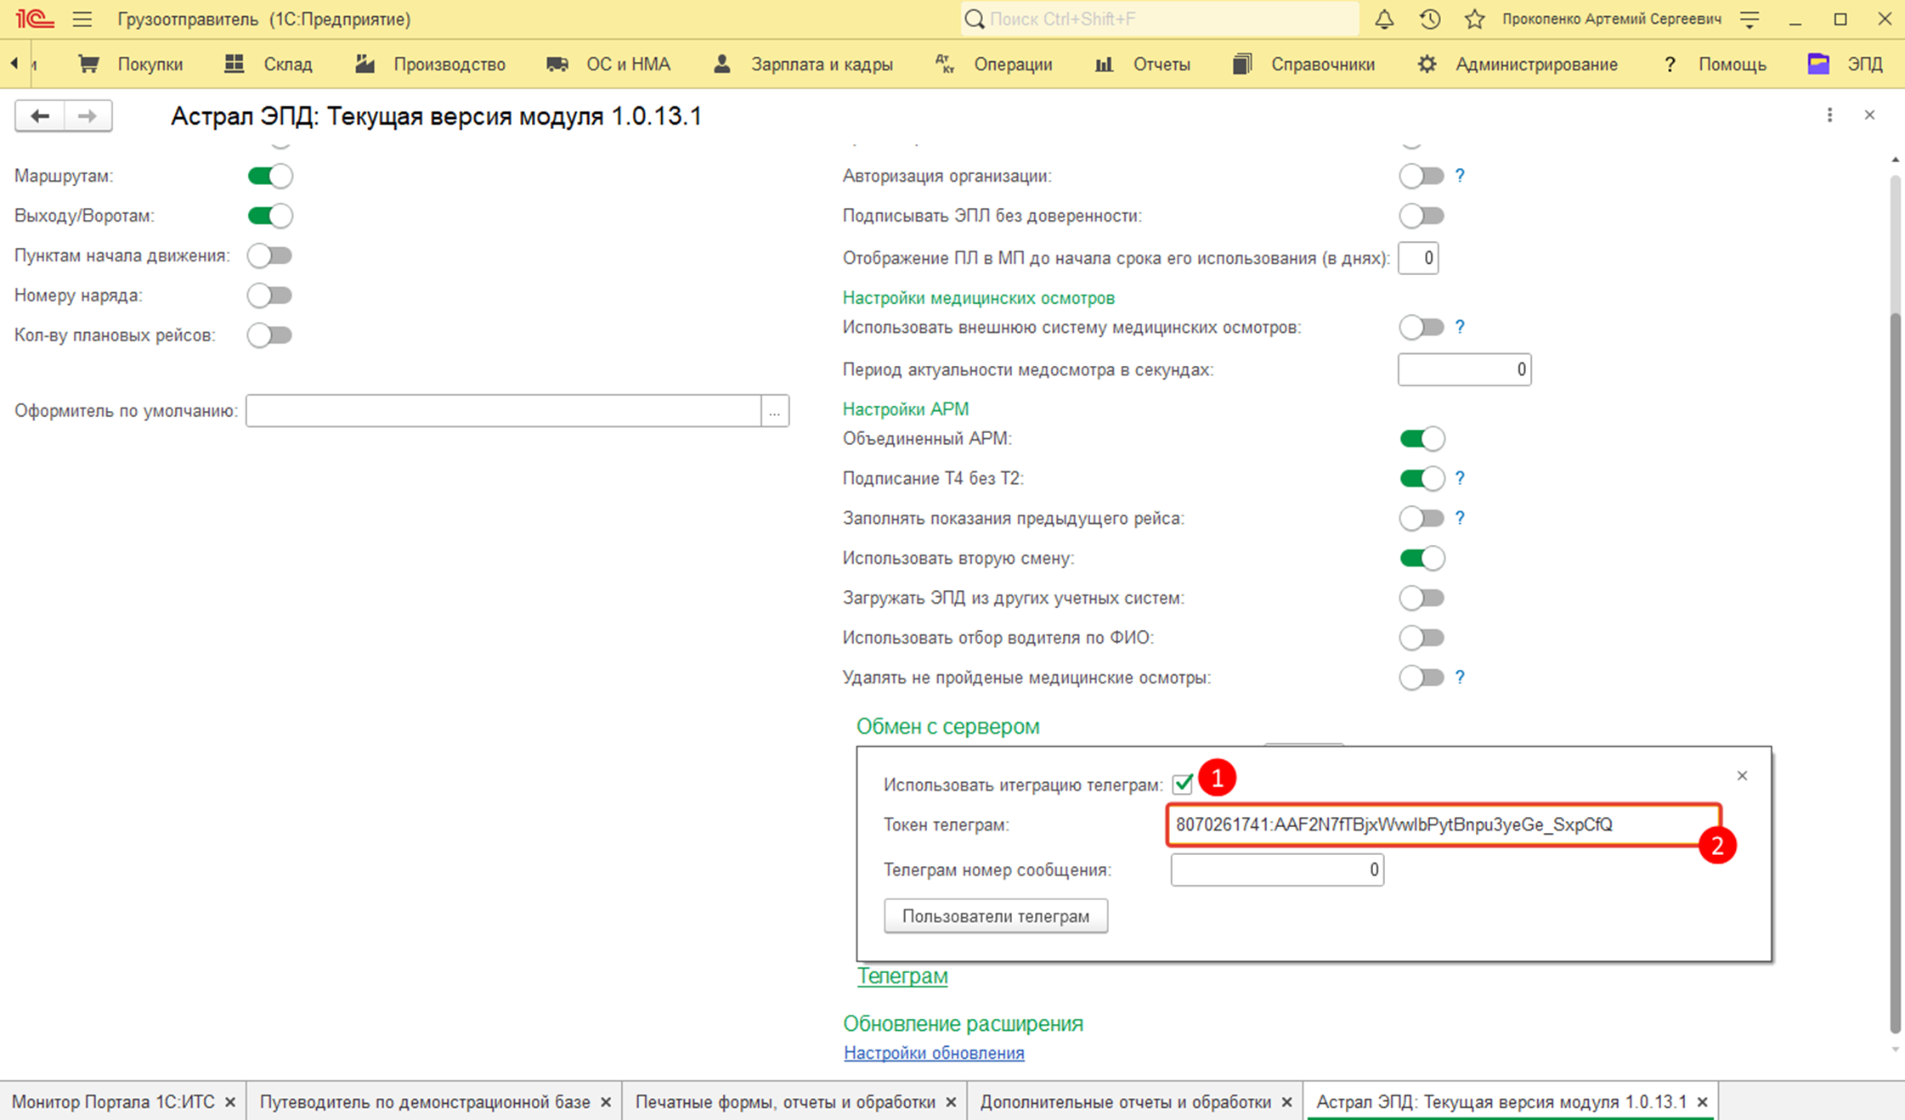This screenshot has height=1120, width=1905.
Task: Click the 1C logo icon
Action: coord(34,19)
